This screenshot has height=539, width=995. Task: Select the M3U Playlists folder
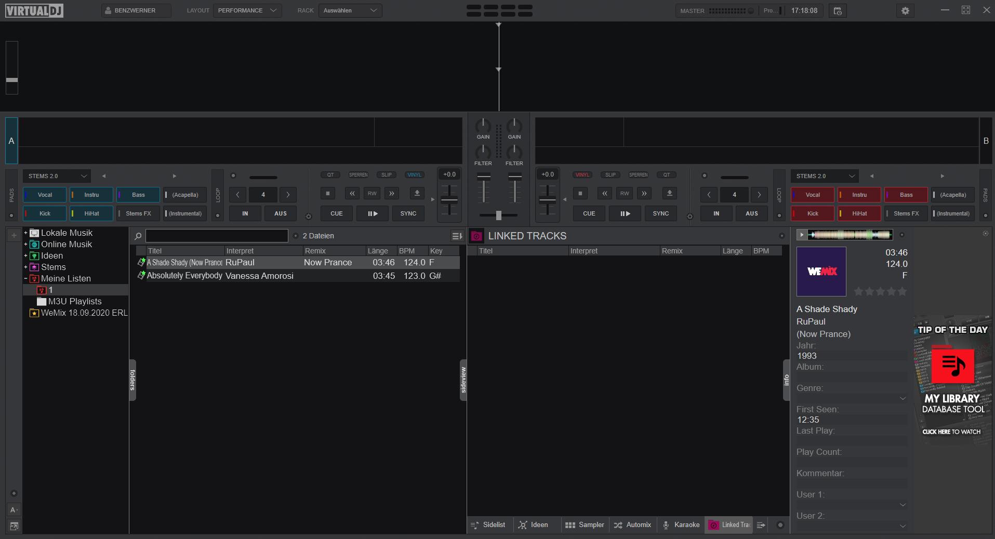click(75, 301)
